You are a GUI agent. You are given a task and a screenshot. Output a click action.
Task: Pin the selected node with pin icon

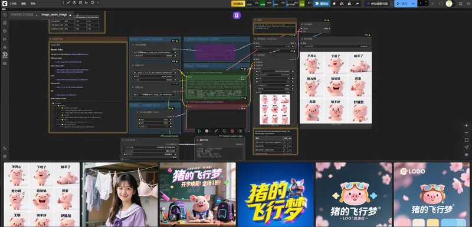[x=224, y=131]
